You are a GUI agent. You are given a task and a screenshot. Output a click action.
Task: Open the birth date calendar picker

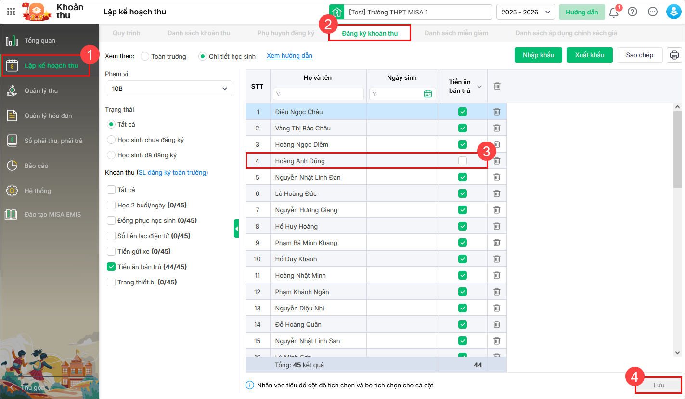[427, 94]
